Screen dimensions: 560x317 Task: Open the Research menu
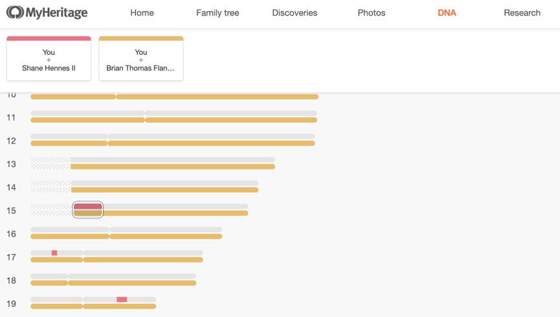coord(522,13)
